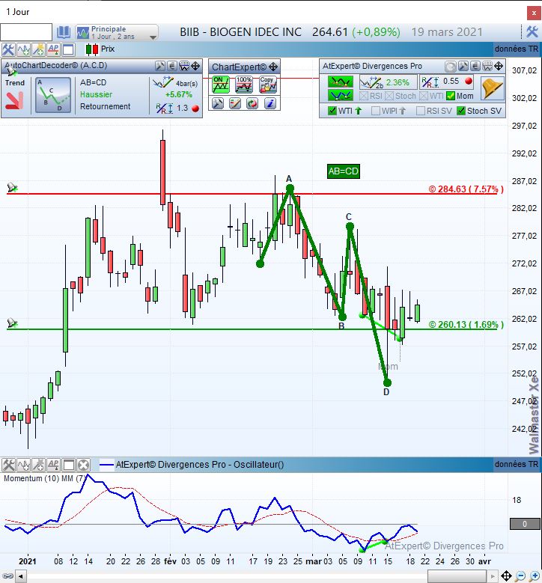Open the book list icon next to ticker field
This screenshot has height=583, width=542.
click(x=63, y=32)
